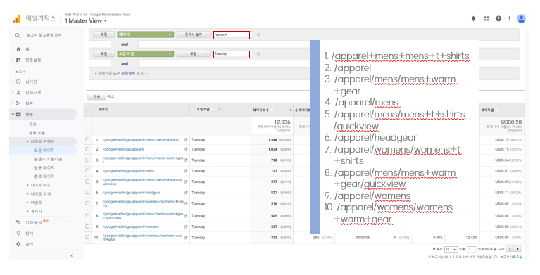Click the customization dashboard grid icon
Image resolution: width=540 pixels, height=275 pixels.
tap(18, 60)
